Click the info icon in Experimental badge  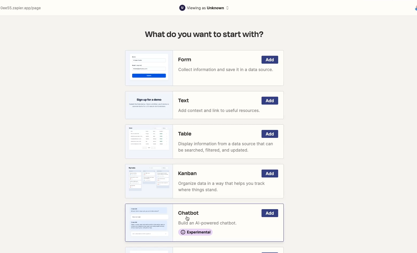[x=183, y=232]
